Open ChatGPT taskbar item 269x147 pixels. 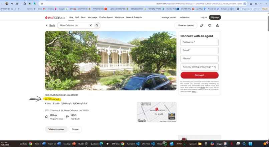pos(83,144)
